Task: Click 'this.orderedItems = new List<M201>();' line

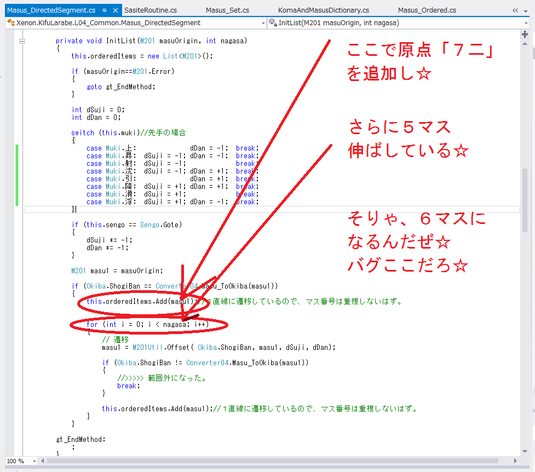Action: (142, 56)
